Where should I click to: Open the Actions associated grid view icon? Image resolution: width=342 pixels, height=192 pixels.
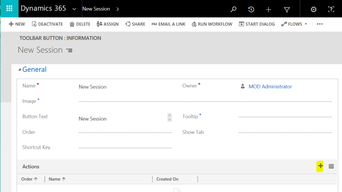(331, 167)
